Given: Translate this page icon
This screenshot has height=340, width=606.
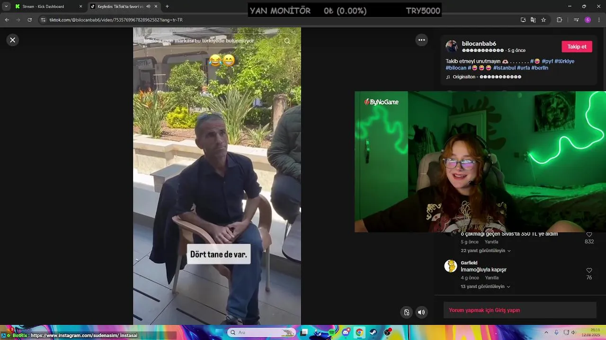Looking at the screenshot, I should [533, 20].
